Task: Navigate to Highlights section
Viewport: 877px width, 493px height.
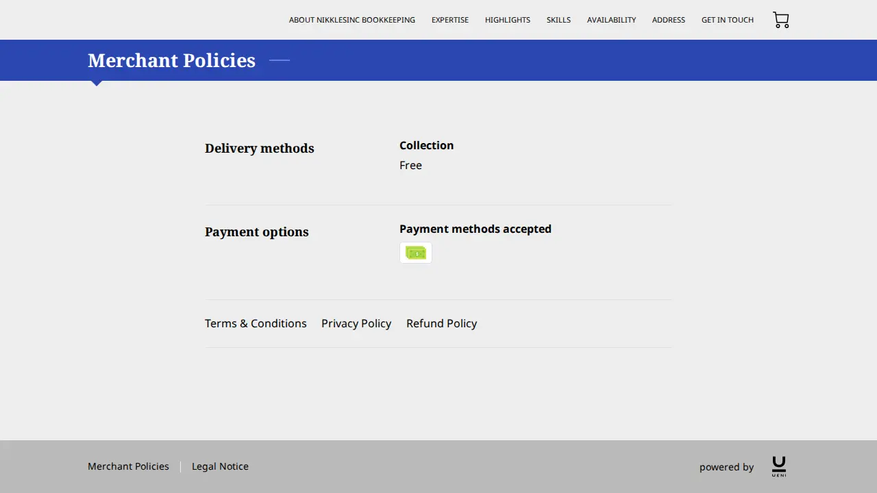Action: point(508,20)
